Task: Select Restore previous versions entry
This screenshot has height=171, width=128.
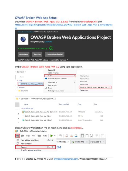Action: [56, 91]
